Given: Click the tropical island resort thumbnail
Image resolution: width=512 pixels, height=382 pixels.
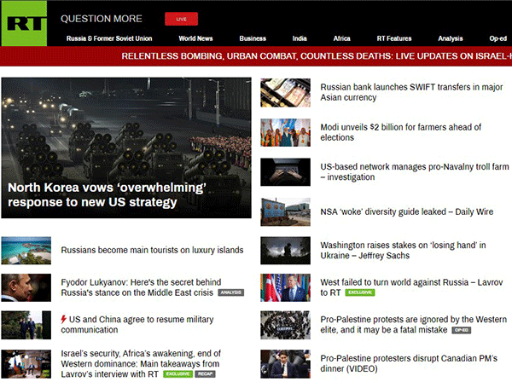Looking at the screenshot, I should click(x=26, y=251).
